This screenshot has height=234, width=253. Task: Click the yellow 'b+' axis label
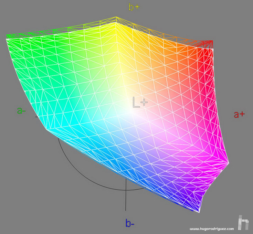pos(134,7)
